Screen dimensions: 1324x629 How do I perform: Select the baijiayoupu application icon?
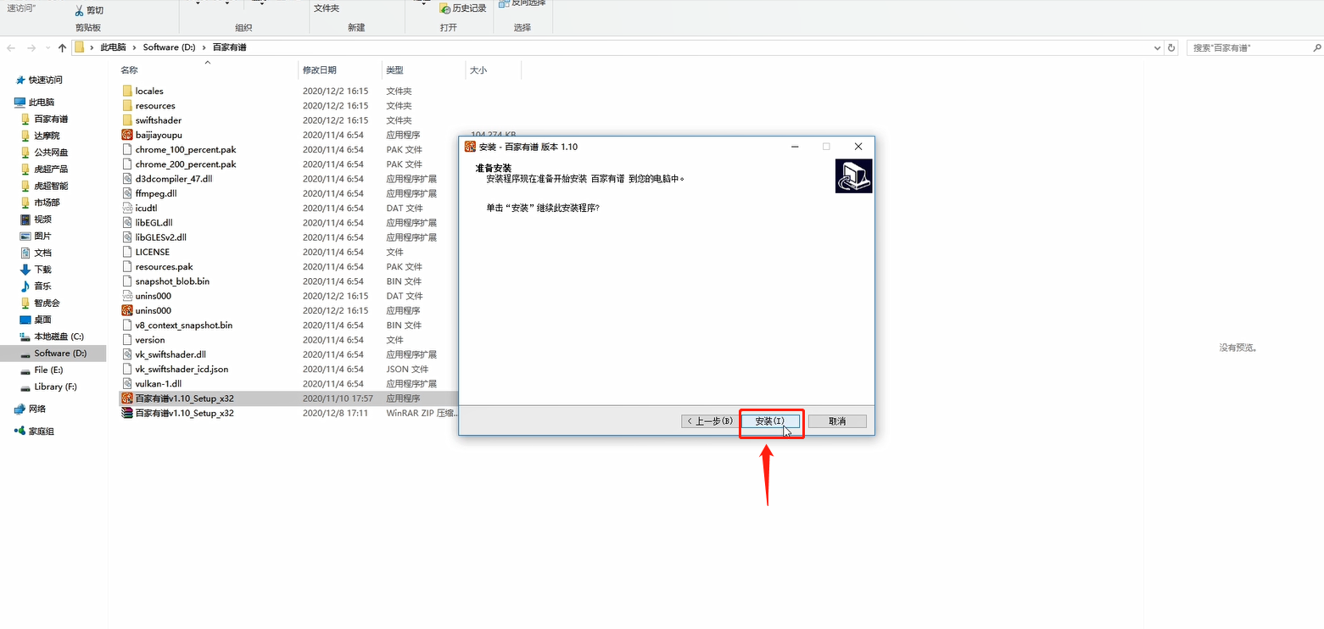coord(127,135)
